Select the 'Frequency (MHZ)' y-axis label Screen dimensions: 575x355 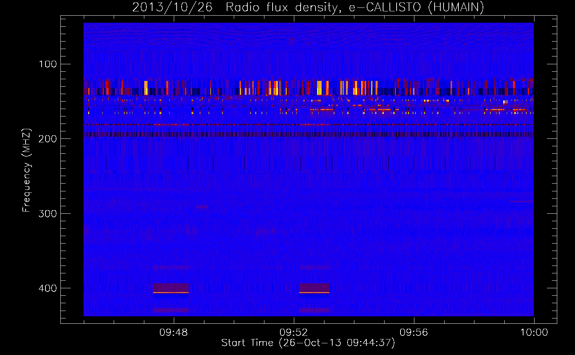[27, 170]
